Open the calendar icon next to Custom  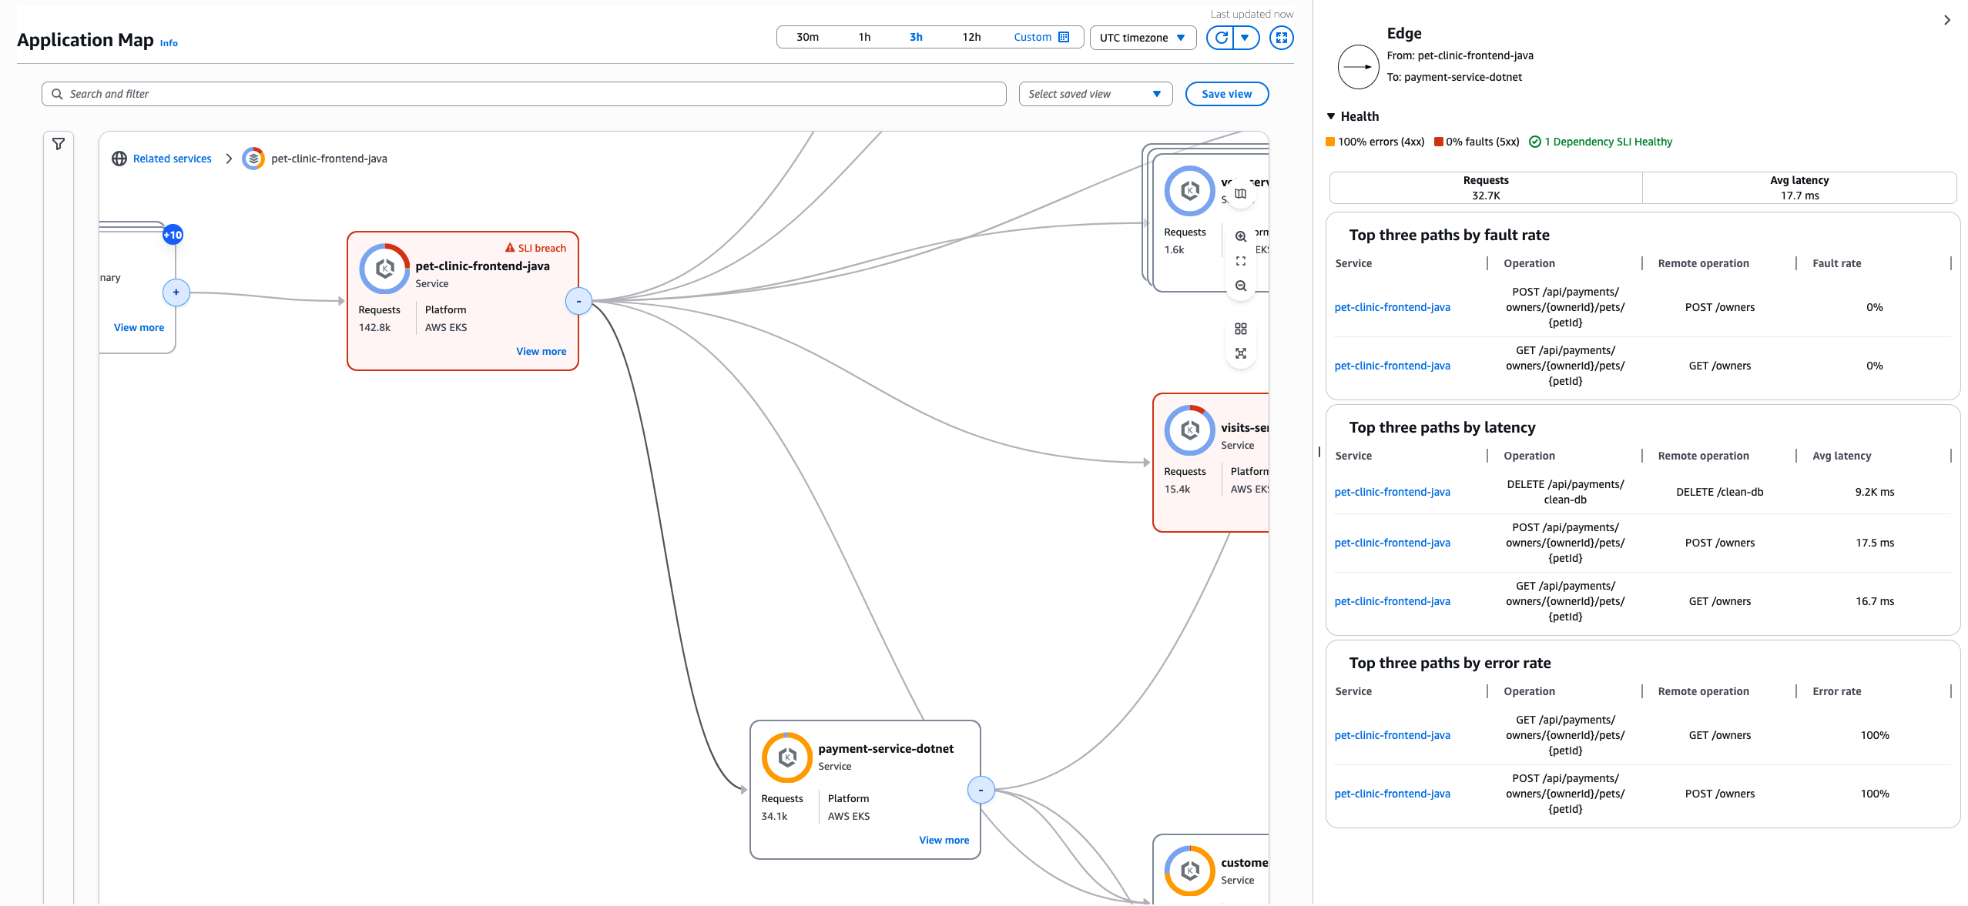click(1064, 36)
